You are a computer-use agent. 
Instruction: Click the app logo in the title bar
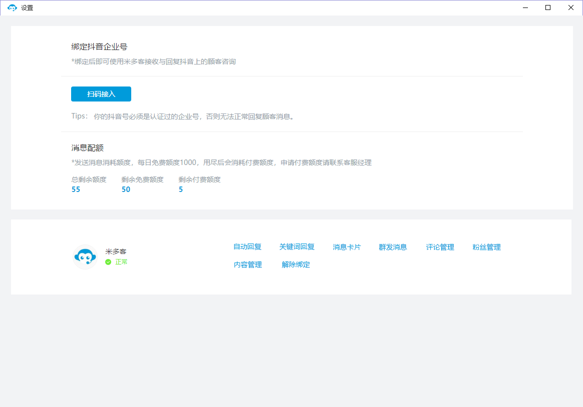(x=12, y=8)
